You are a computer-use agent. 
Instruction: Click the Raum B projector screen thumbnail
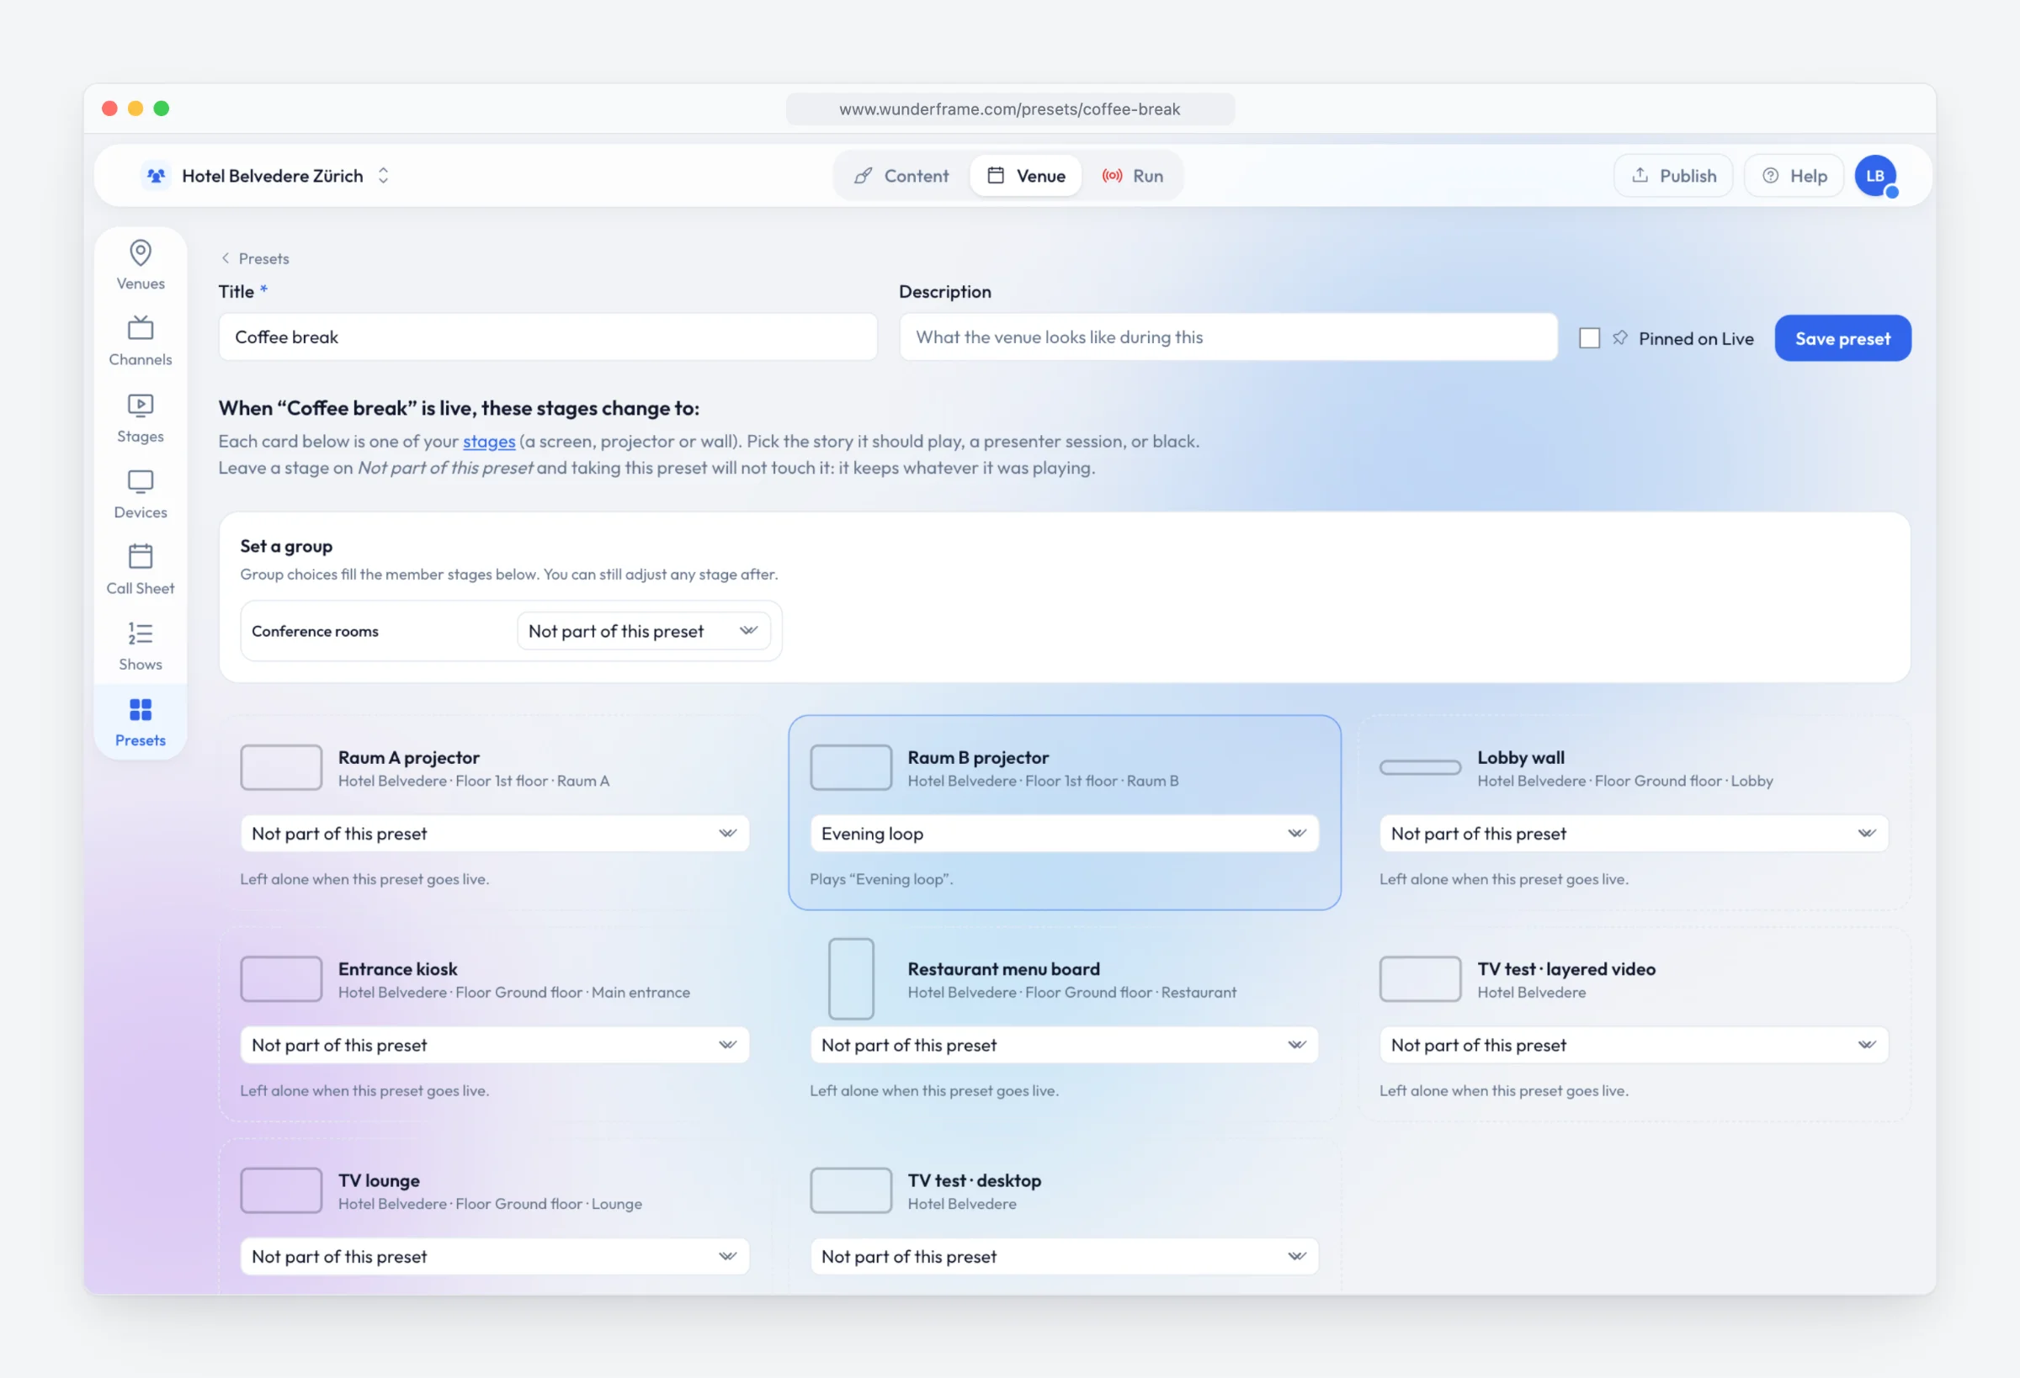[850, 767]
